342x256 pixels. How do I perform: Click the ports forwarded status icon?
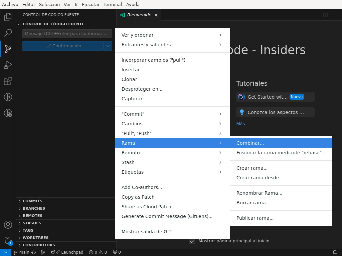point(117,252)
